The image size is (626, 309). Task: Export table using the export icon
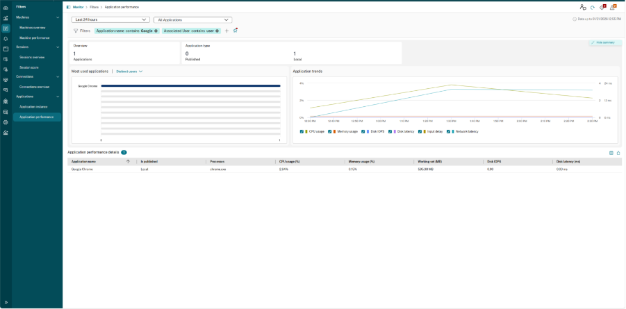coord(618,153)
